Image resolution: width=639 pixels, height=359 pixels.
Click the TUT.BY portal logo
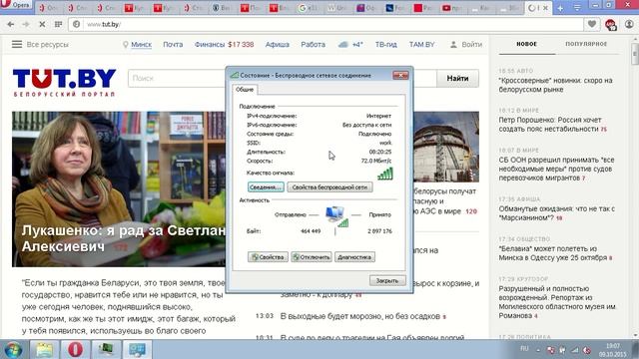point(64,83)
